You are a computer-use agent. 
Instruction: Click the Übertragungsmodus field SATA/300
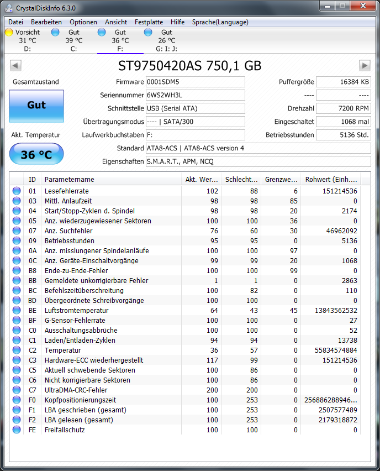tap(195, 122)
